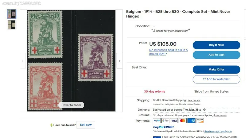Click the Sell now button
The height and width of the screenshot is (138, 246).
coord(86,125)
